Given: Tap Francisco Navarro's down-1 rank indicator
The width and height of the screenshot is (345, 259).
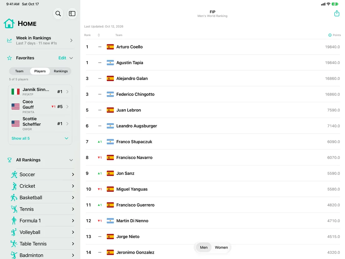Looking at the screenshot, I should (x=100, y=158).
